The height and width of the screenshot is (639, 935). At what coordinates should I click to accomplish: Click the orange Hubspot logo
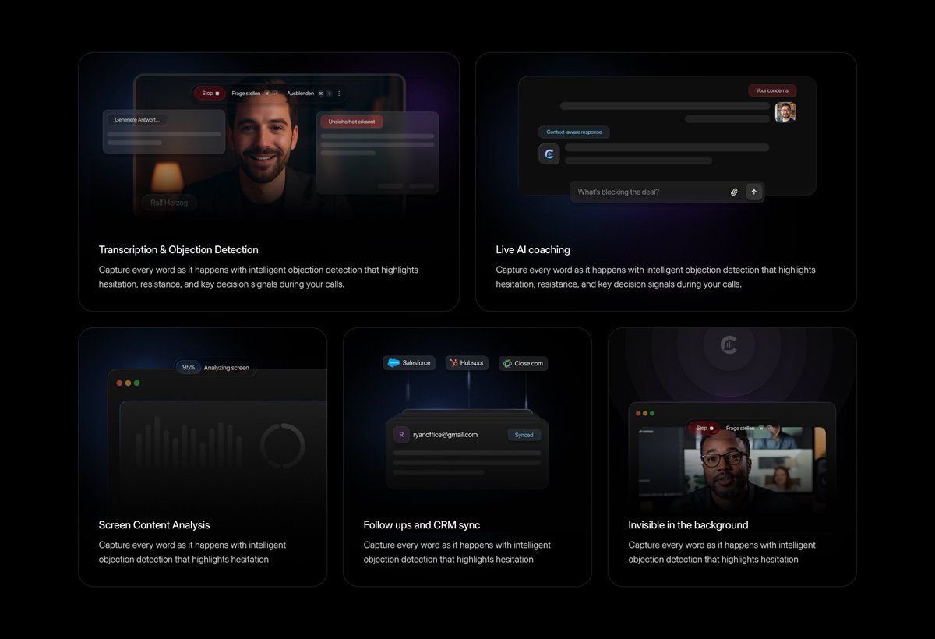tap(453, 363)
